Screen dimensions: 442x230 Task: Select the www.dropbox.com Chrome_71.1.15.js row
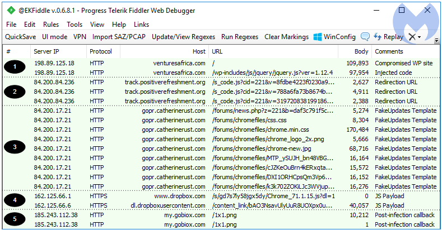coord(221,196)
